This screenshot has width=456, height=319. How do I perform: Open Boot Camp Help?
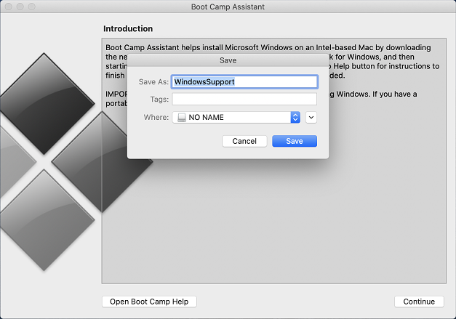coord(149,302)
